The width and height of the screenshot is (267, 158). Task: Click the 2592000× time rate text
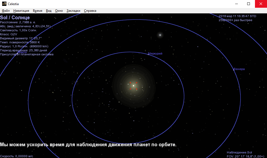click(x=235, y=20)
